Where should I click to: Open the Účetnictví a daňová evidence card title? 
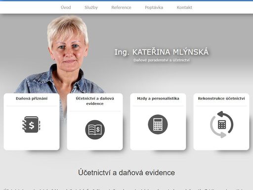coord(95,101)
